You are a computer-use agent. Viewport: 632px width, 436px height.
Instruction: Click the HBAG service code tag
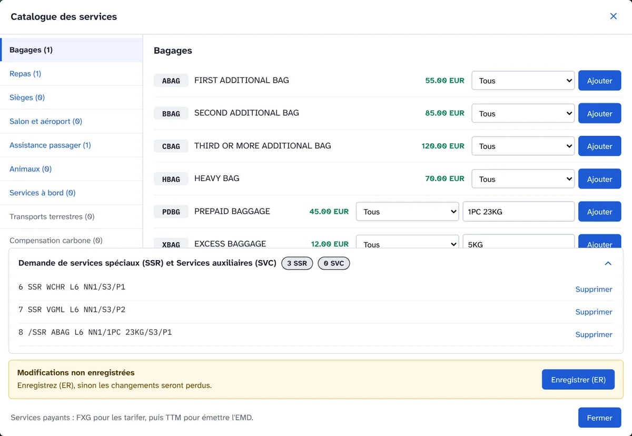point(171,179)
